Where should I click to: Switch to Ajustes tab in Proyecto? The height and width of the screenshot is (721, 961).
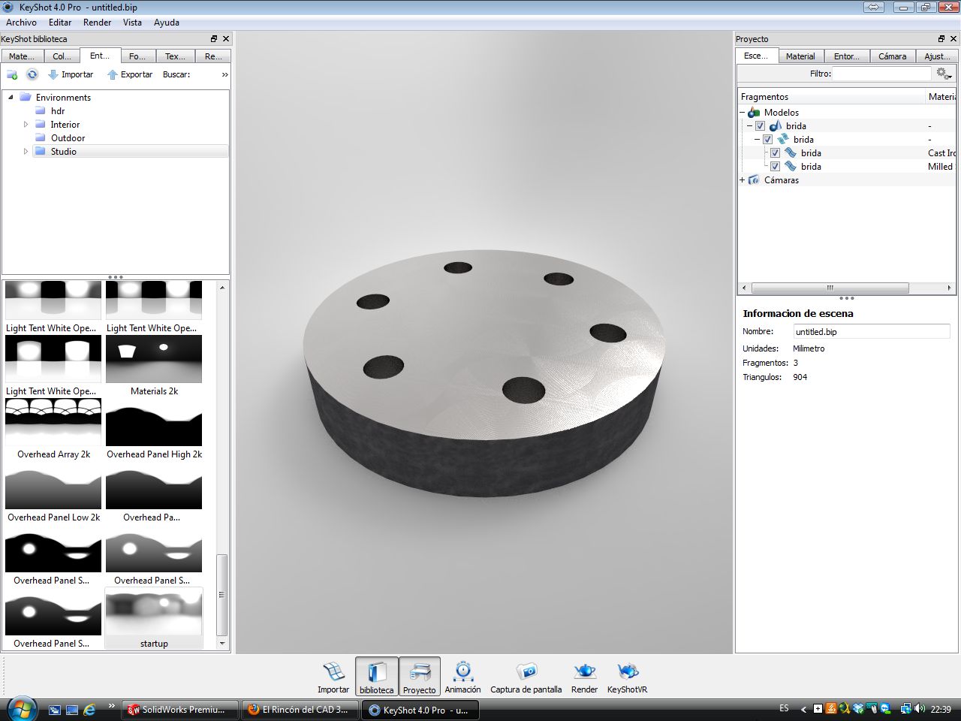pyautogui.click(x=937, y=56)
